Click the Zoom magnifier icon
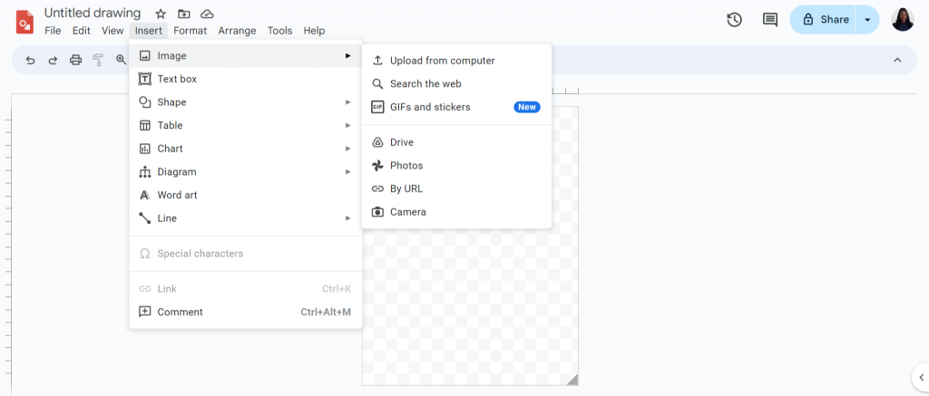 pyautogui.click(x=121, y=60)
